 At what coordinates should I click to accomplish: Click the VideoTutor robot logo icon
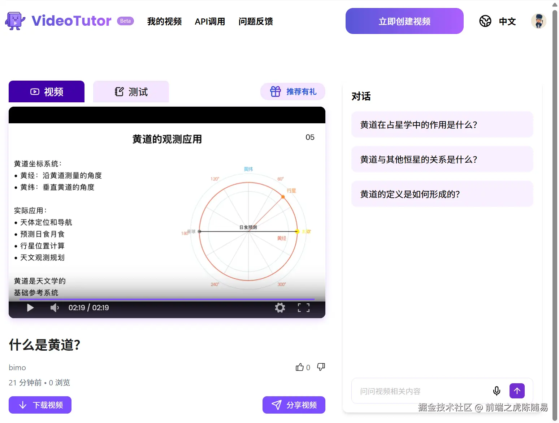pyautogui.click(x=15, y=21)
